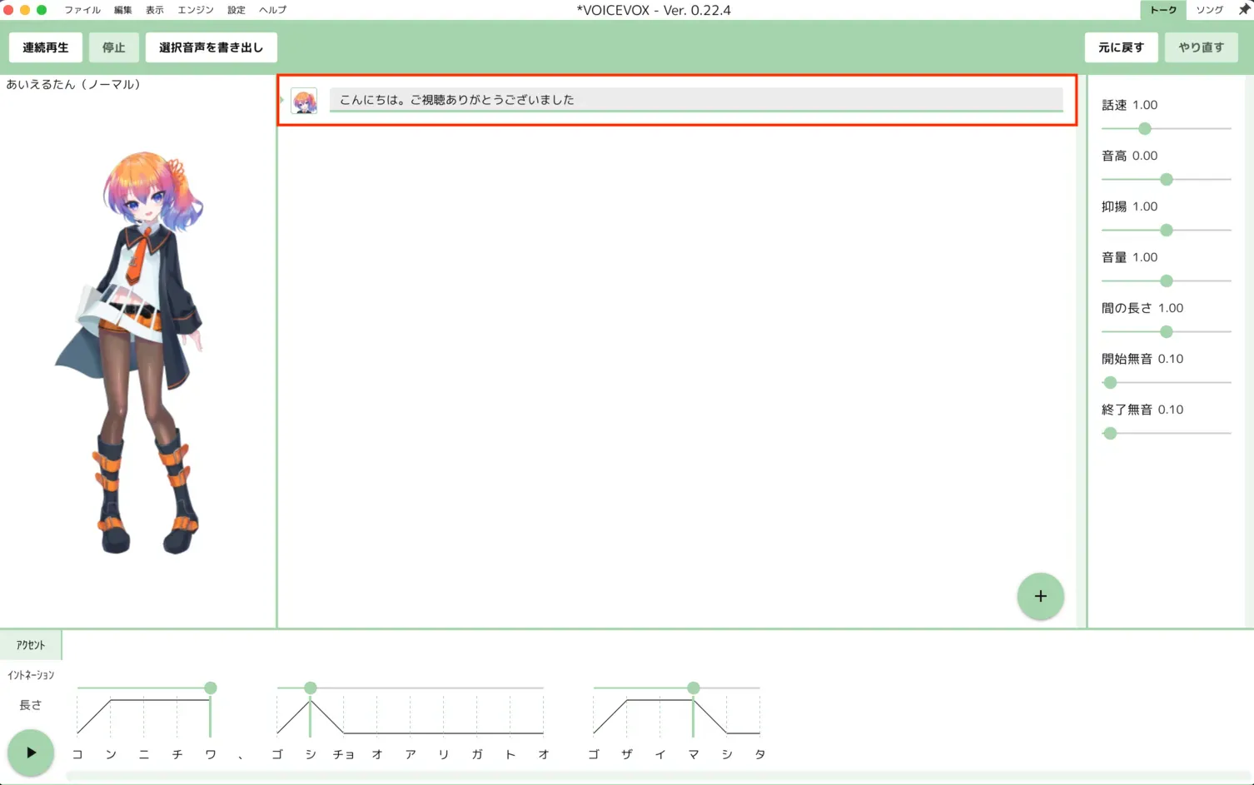Click the pin window icon
This screenshot has height=785, width=1254.
1244,10
